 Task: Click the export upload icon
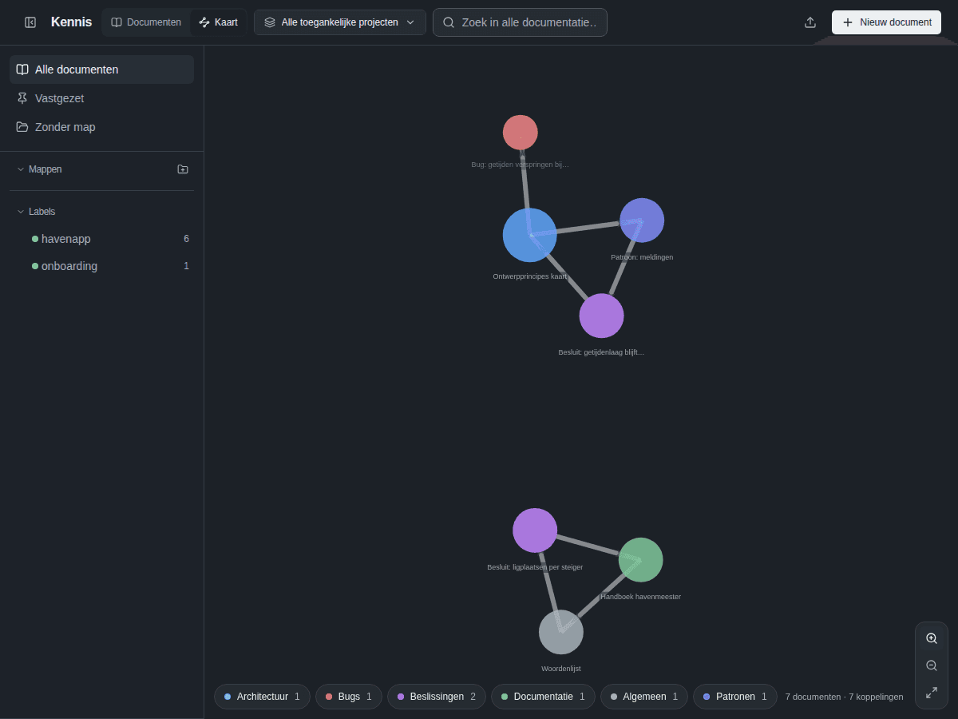pos(810,22)
